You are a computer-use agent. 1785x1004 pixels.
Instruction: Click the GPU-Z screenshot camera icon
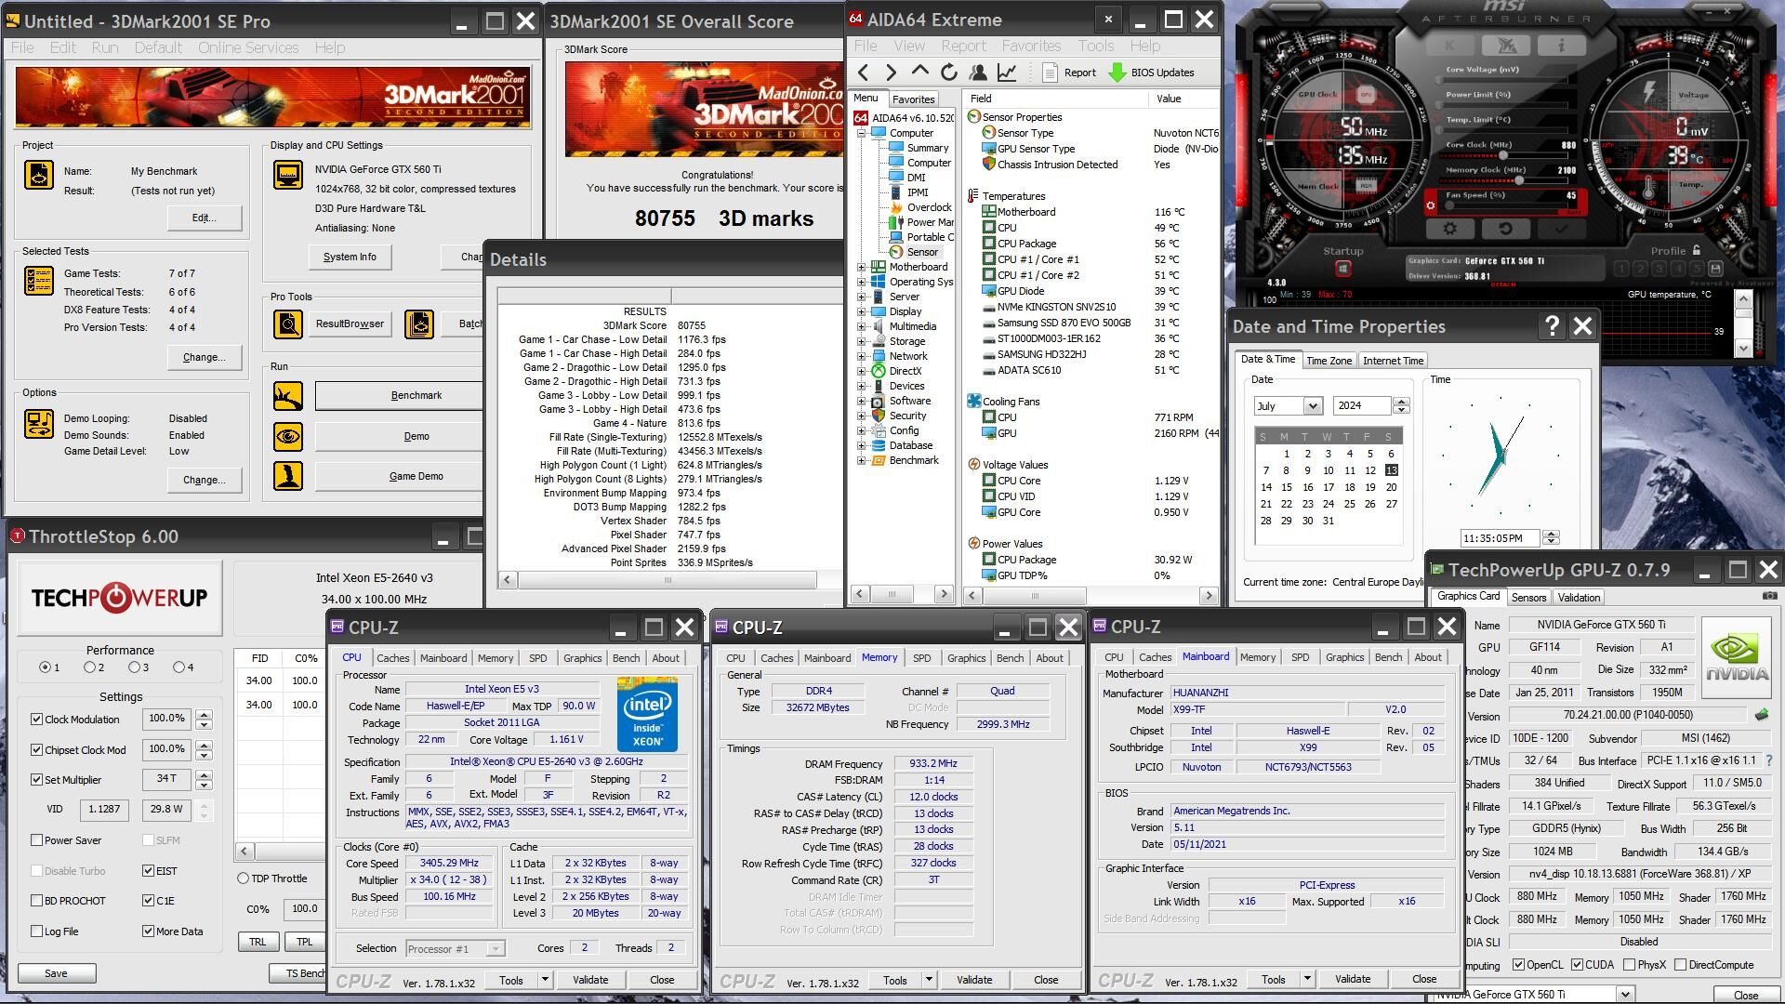[x=1769, y=596]
